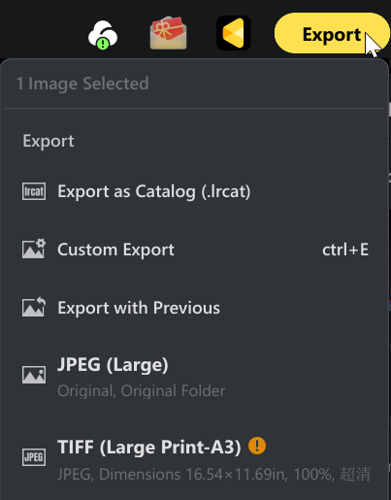Click the red gift envelope icon

[168, 33]
